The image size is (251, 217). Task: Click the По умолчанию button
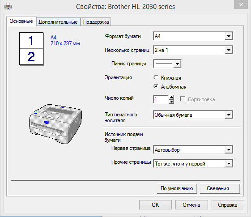click(x=177, y=188)
